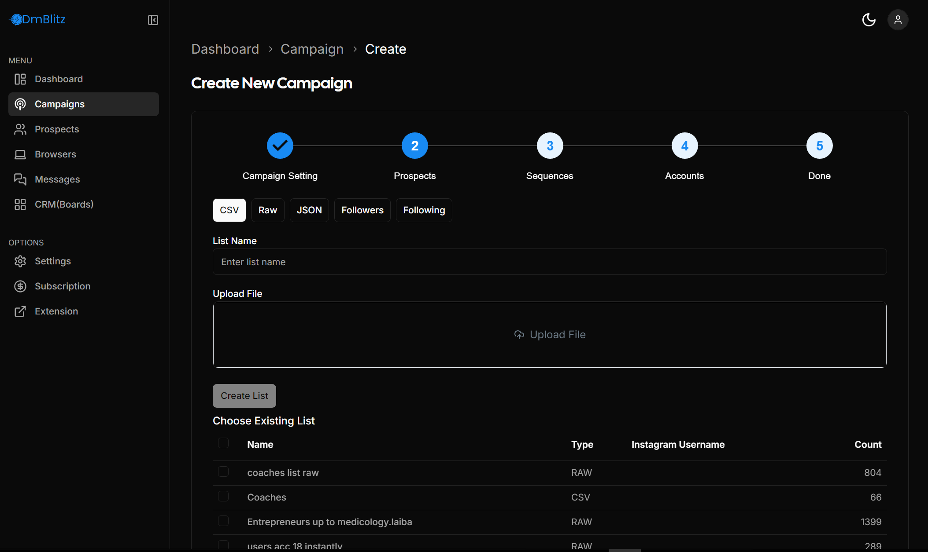The height and width of the screenshot is (552, 928).
Task: Click the Settings gear icon
Action: 20,261
